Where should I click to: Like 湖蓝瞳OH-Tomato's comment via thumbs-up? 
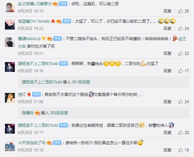point(181,29)
